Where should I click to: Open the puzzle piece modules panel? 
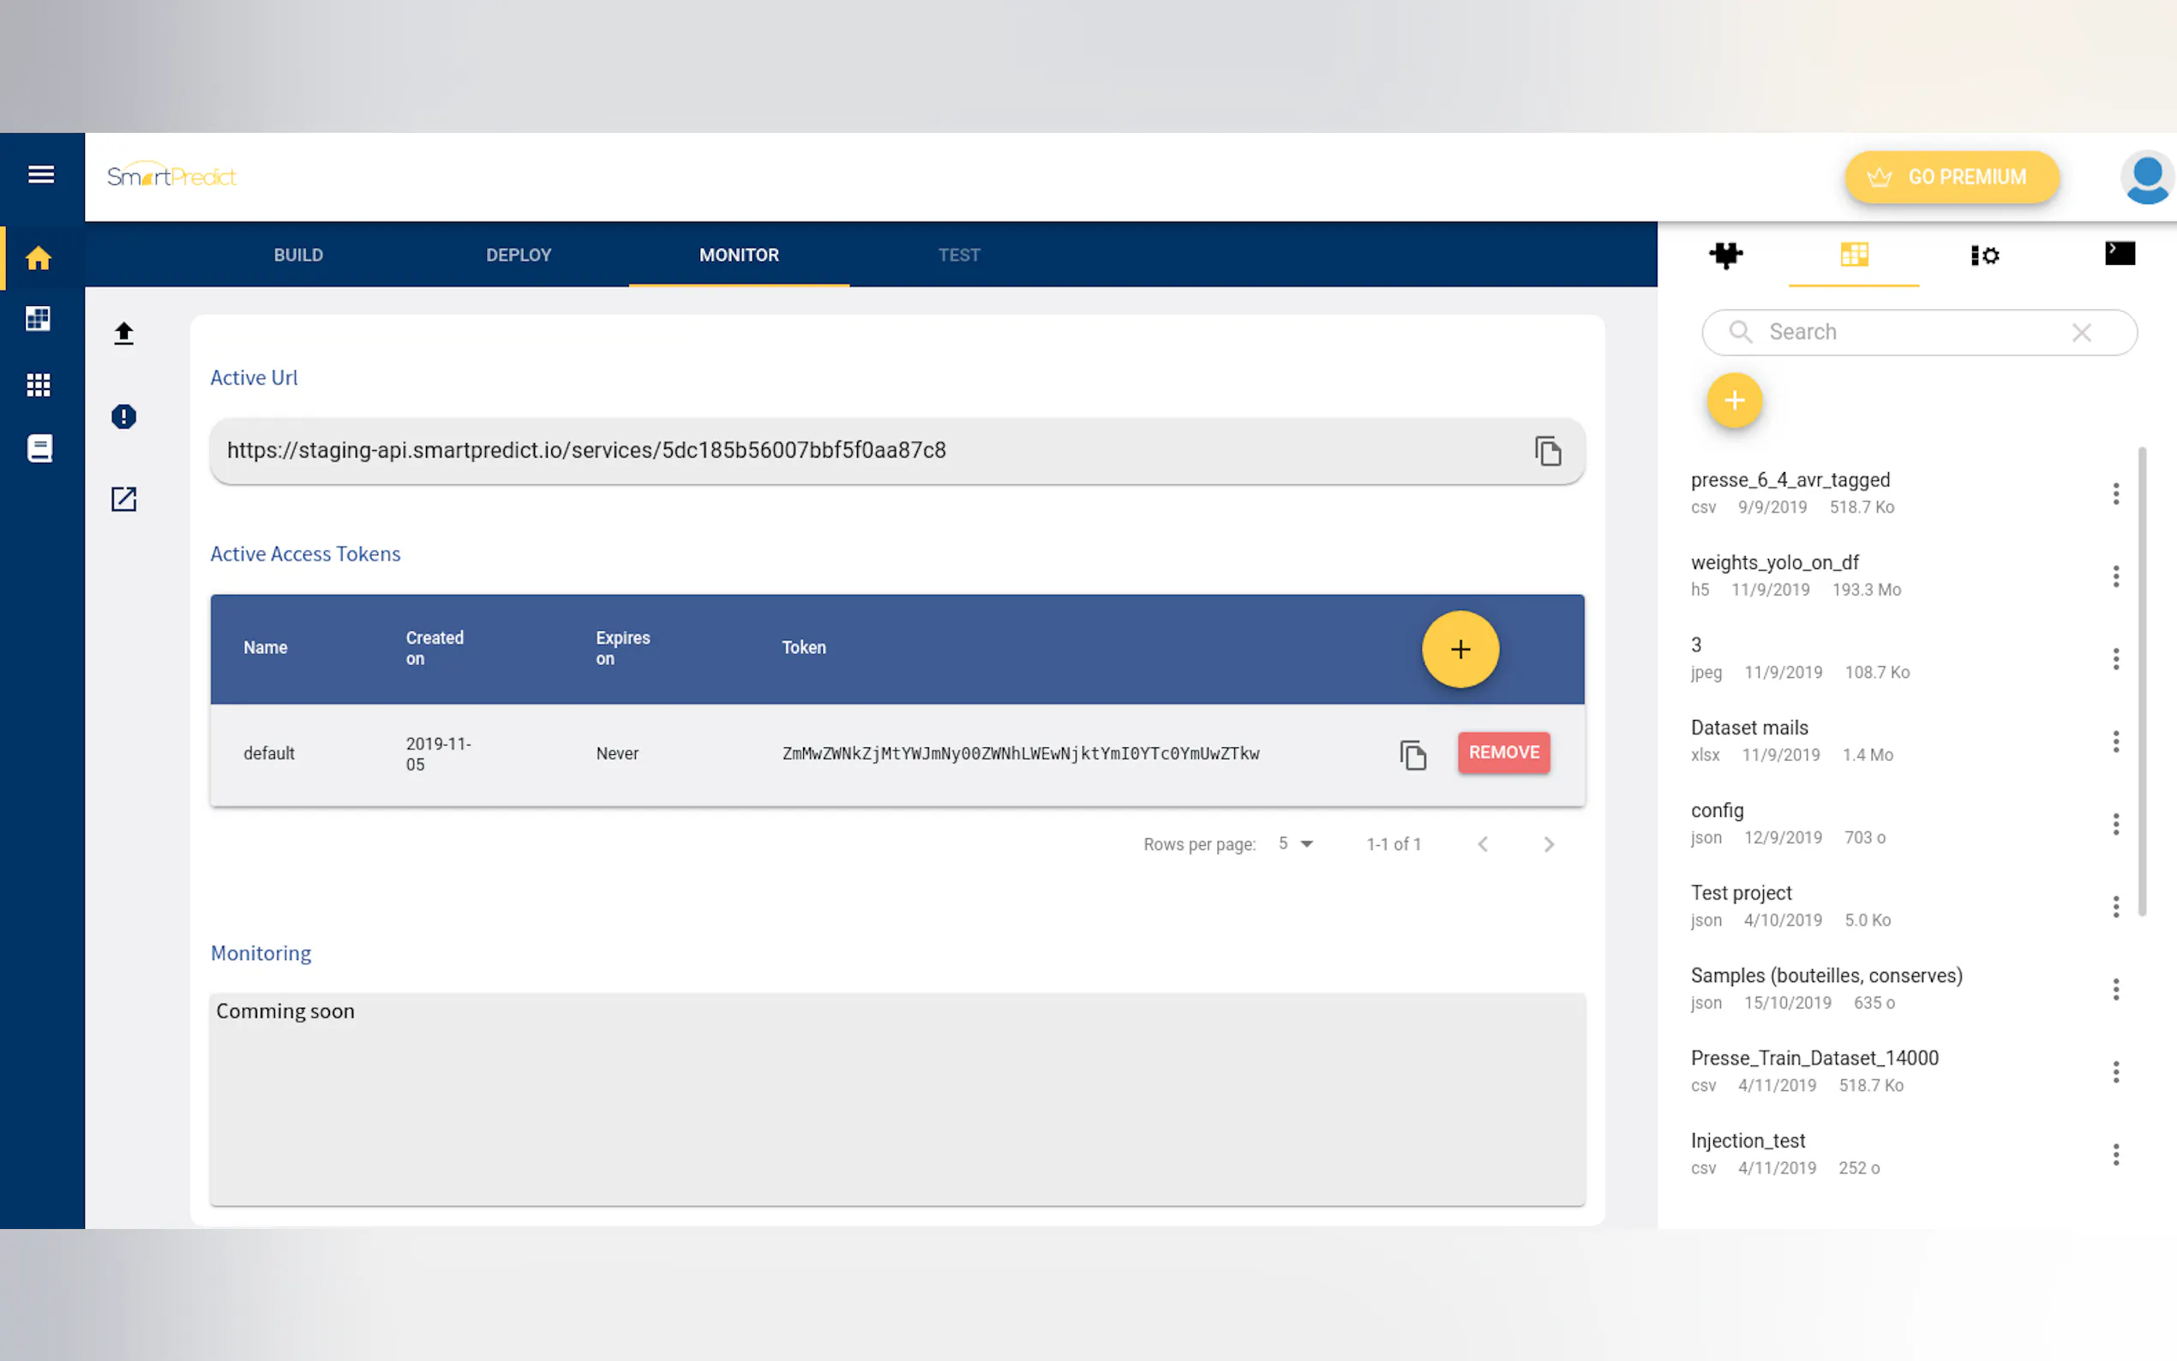pyautogui.click(x=1725, y=255)
